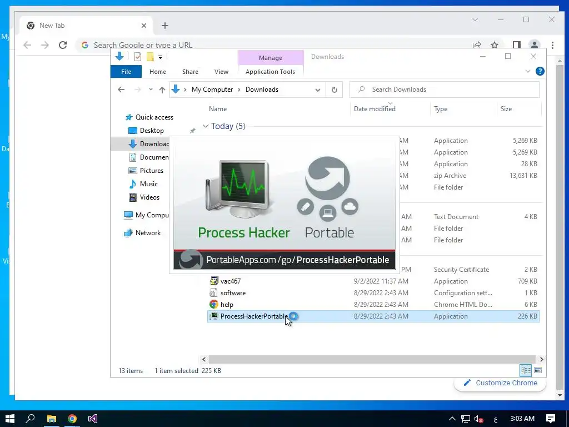
Task: Click the Manage contextual tab
Action: point(271,58)
